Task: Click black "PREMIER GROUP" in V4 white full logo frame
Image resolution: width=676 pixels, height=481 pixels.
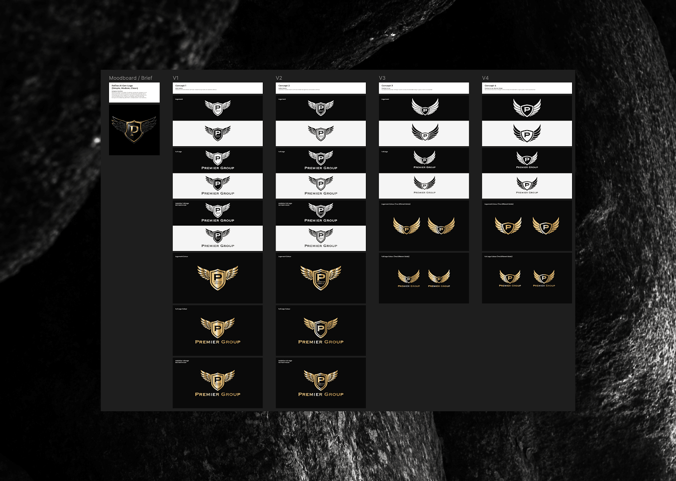Action: (527, 193)
